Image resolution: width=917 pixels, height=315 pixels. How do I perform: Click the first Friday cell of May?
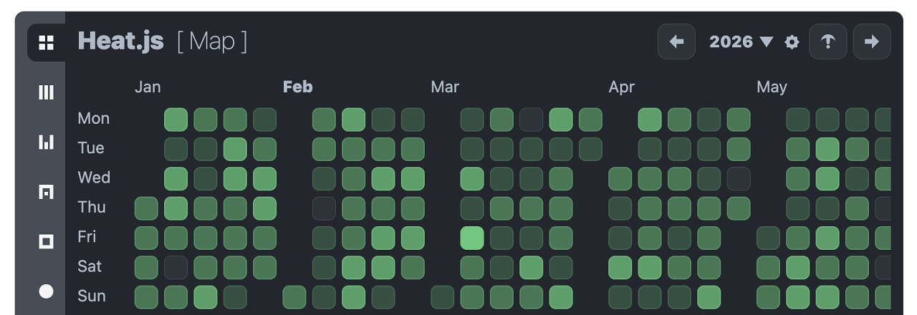(768, 238)
